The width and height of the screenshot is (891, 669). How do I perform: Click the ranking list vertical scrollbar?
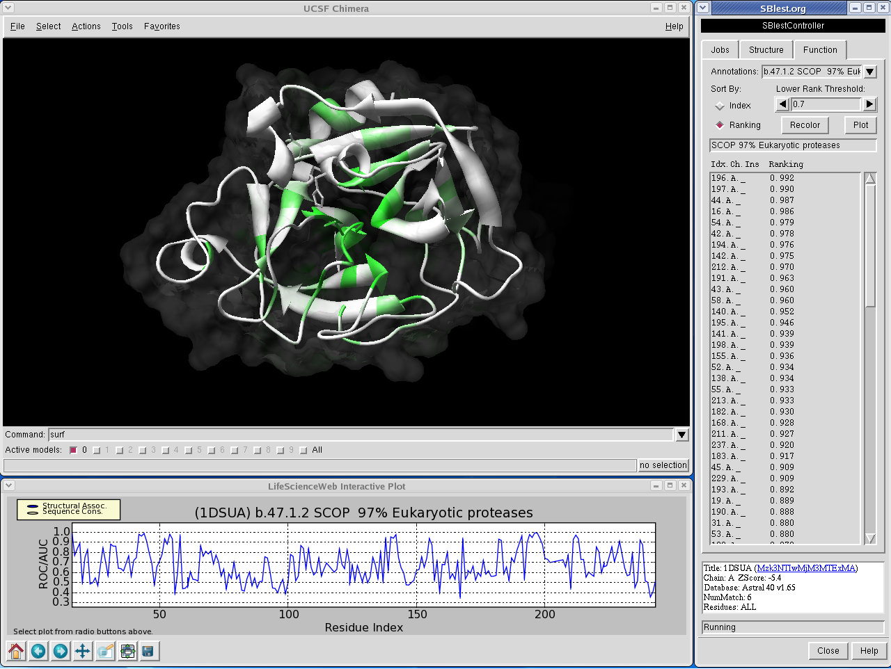[x=870, y=245]
